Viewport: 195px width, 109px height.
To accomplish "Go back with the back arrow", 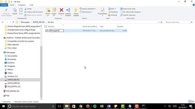I will point(3,22).
